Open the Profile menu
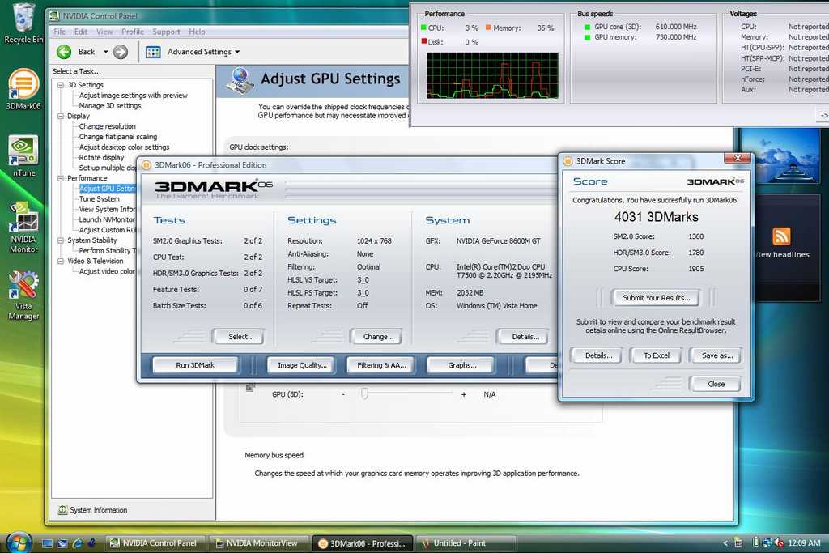 coord(133,32)
